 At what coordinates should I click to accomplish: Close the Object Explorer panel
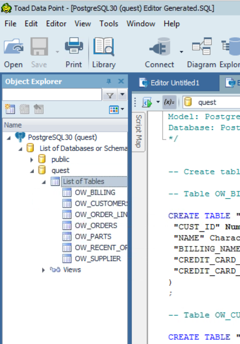(121, 81)
